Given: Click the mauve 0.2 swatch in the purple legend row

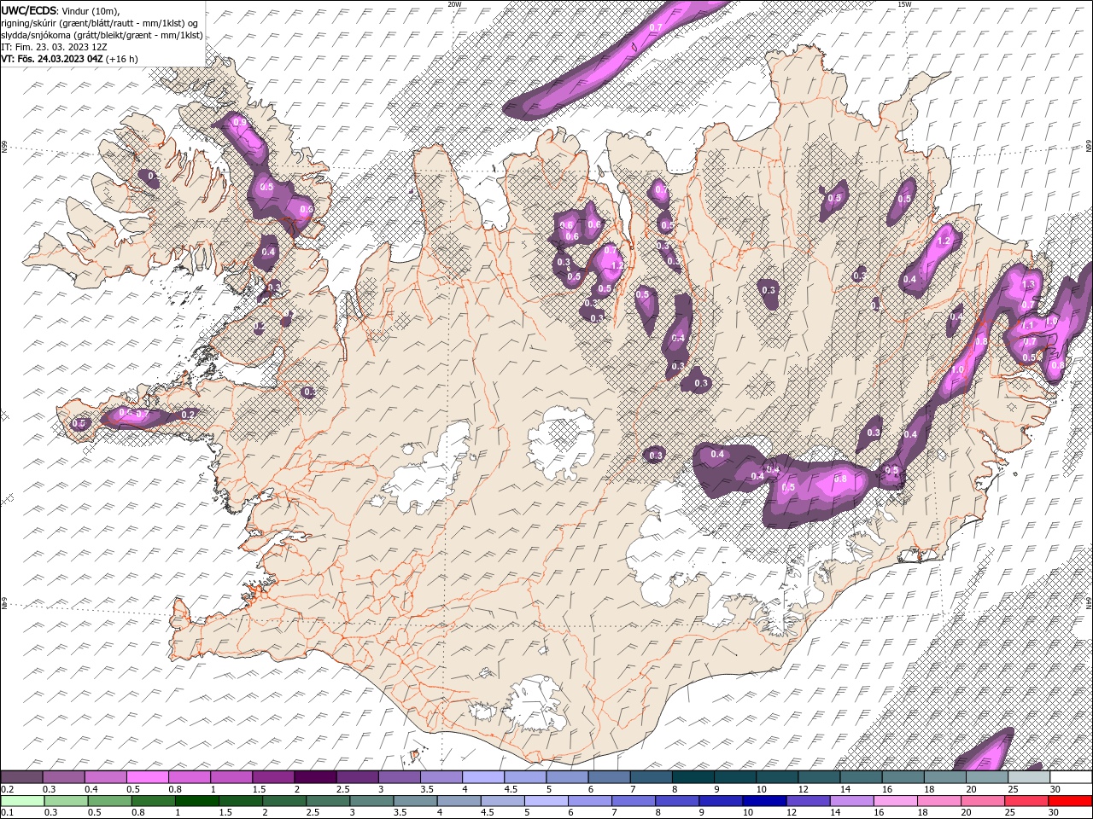Looking at the screenshot, I should pos(21,777).
